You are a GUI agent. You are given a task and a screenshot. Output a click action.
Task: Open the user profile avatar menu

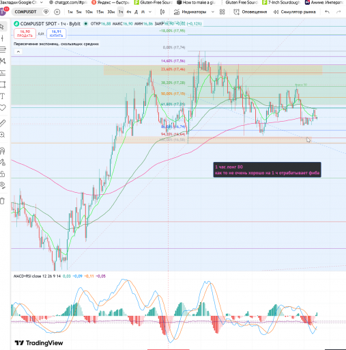pos(3,12)
